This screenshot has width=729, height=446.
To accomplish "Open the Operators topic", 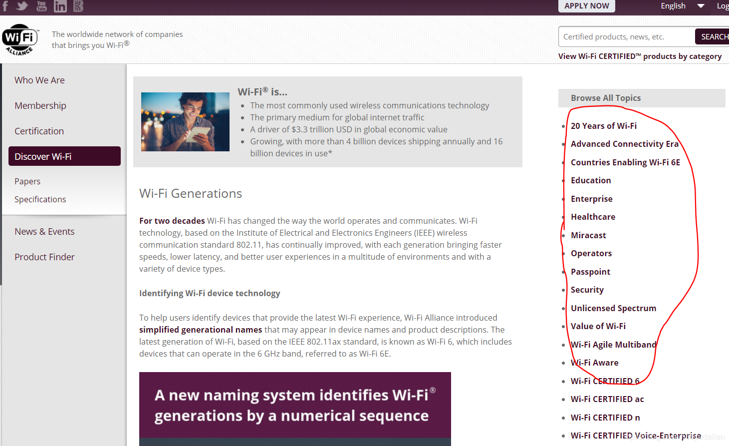I will [x=591, y=253].
